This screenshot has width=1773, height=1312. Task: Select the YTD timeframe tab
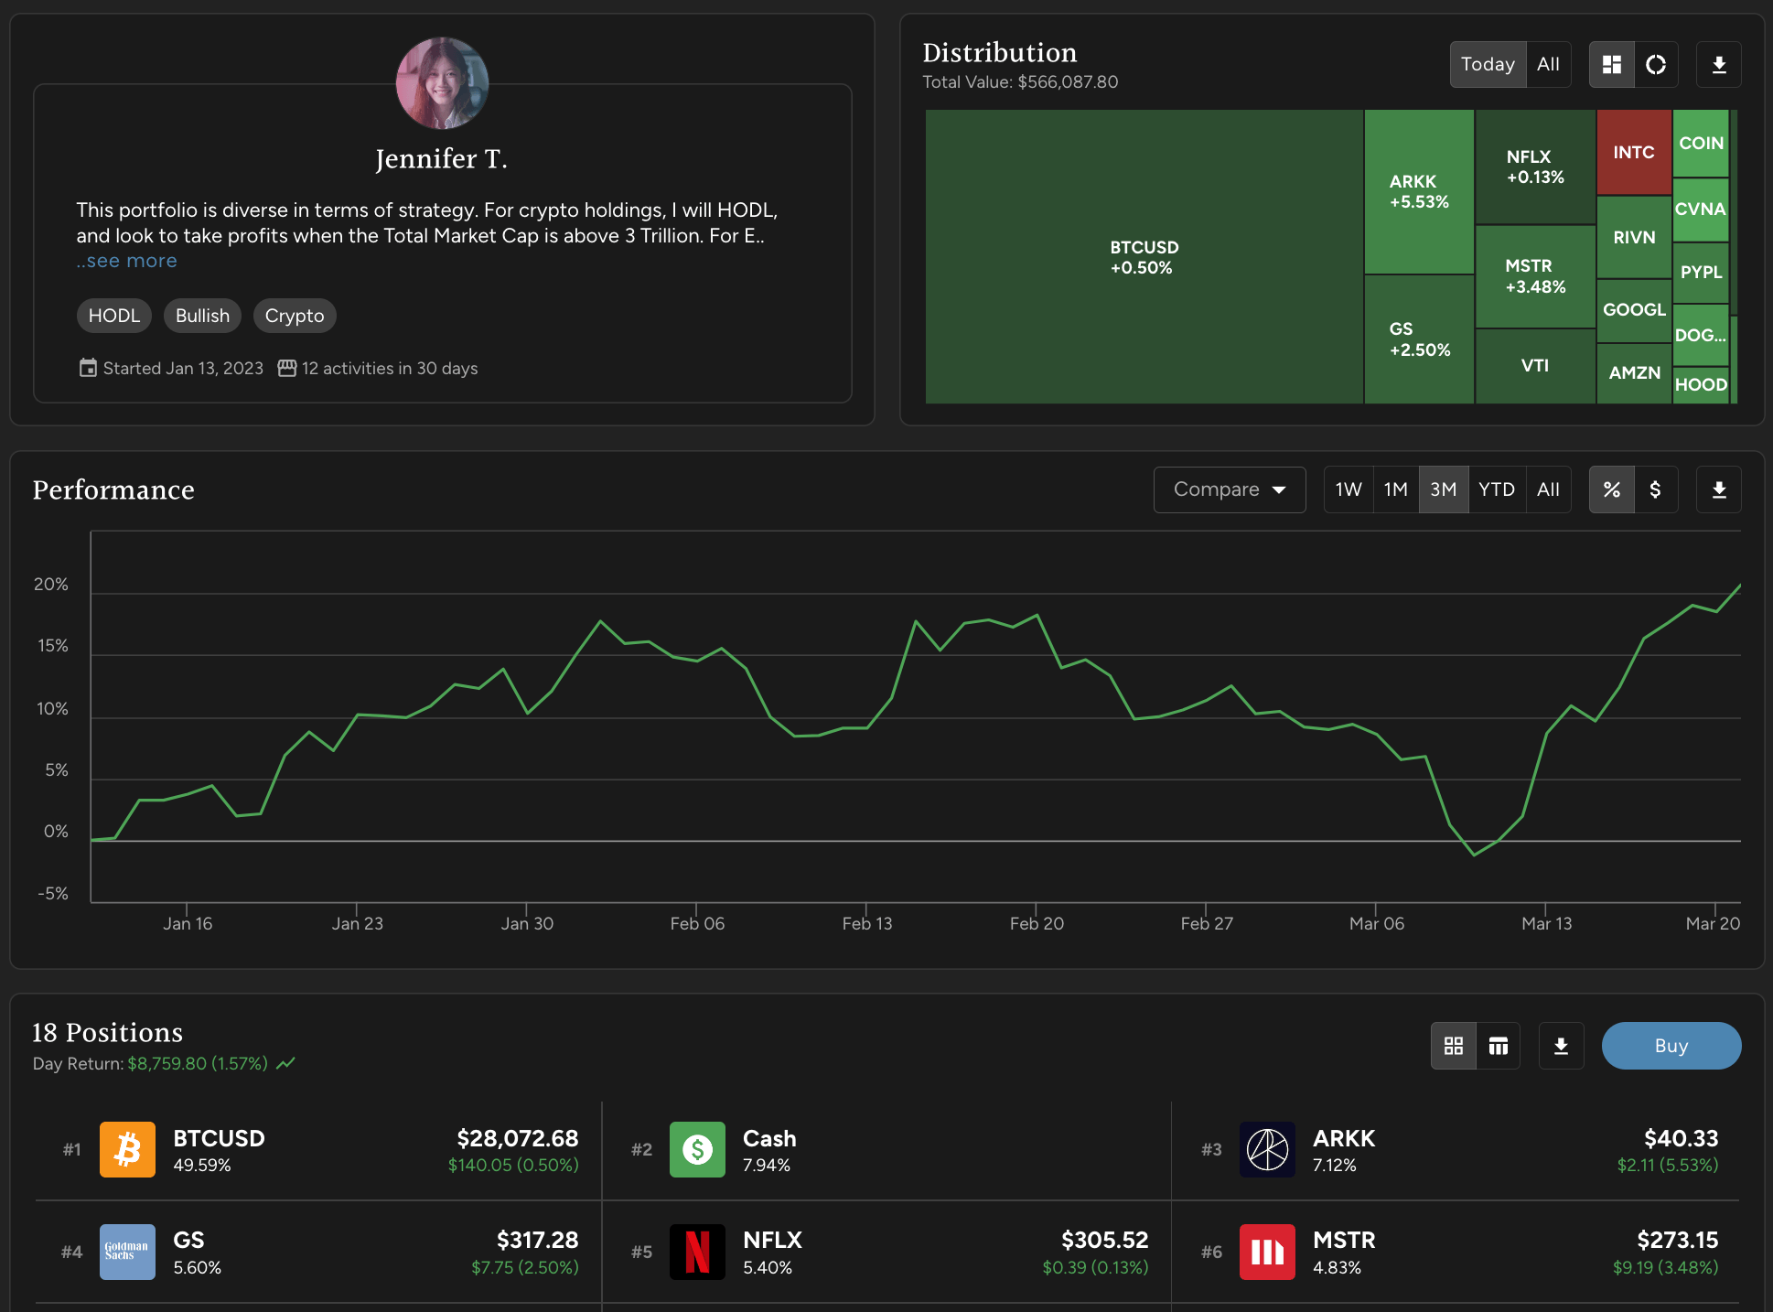1497,489
